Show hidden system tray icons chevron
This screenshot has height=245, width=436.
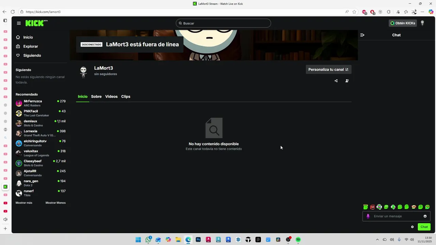[377, 240]
